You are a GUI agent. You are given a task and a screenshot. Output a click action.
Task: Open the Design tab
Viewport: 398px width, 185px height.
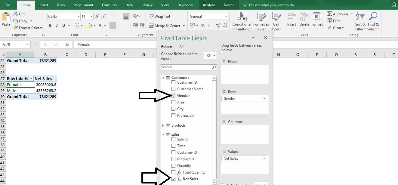click(x=229, y=5)
